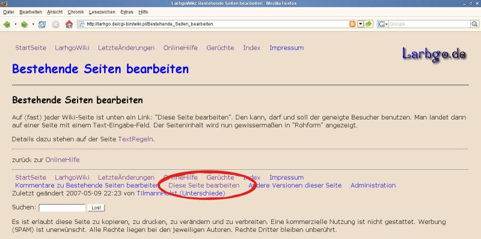Open LarhgoWiki in the bottom navigation
This screenshot has width=481, height=239.
(x=72, y=177)
